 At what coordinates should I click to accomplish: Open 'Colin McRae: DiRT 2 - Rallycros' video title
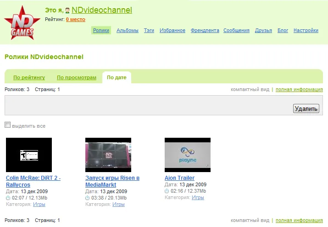tap(33, 181)
